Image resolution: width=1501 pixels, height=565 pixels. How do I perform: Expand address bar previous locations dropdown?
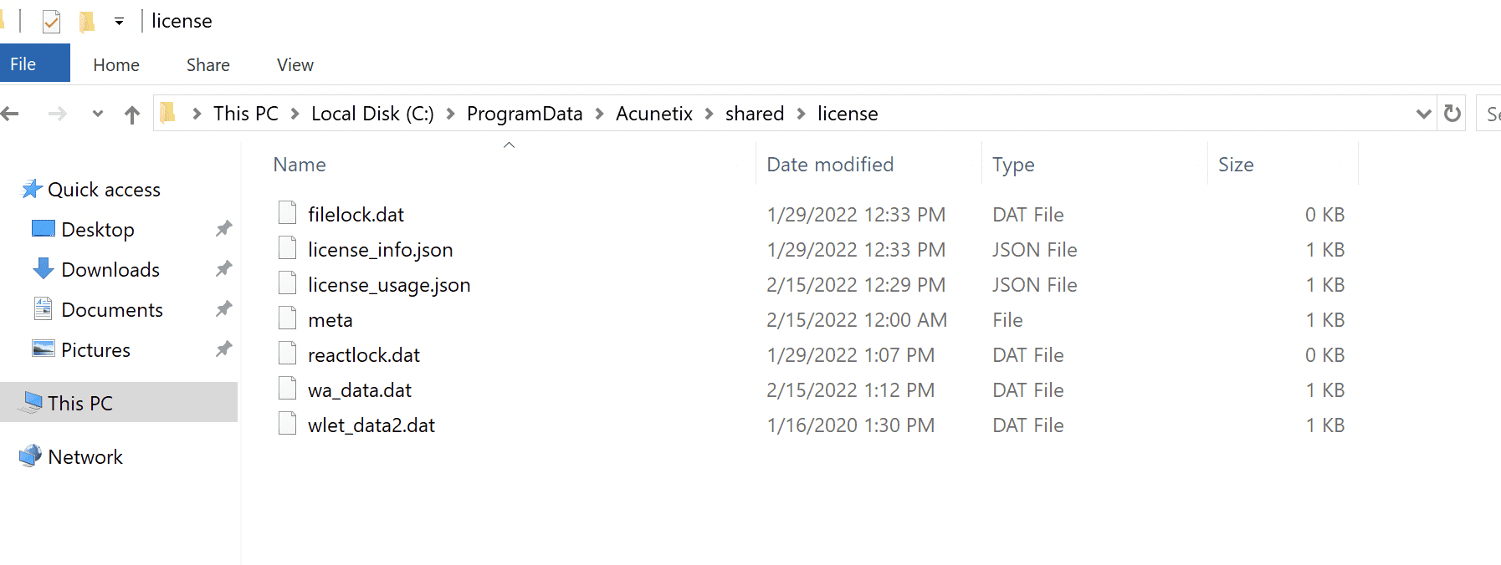click(x=1423, y=114)
